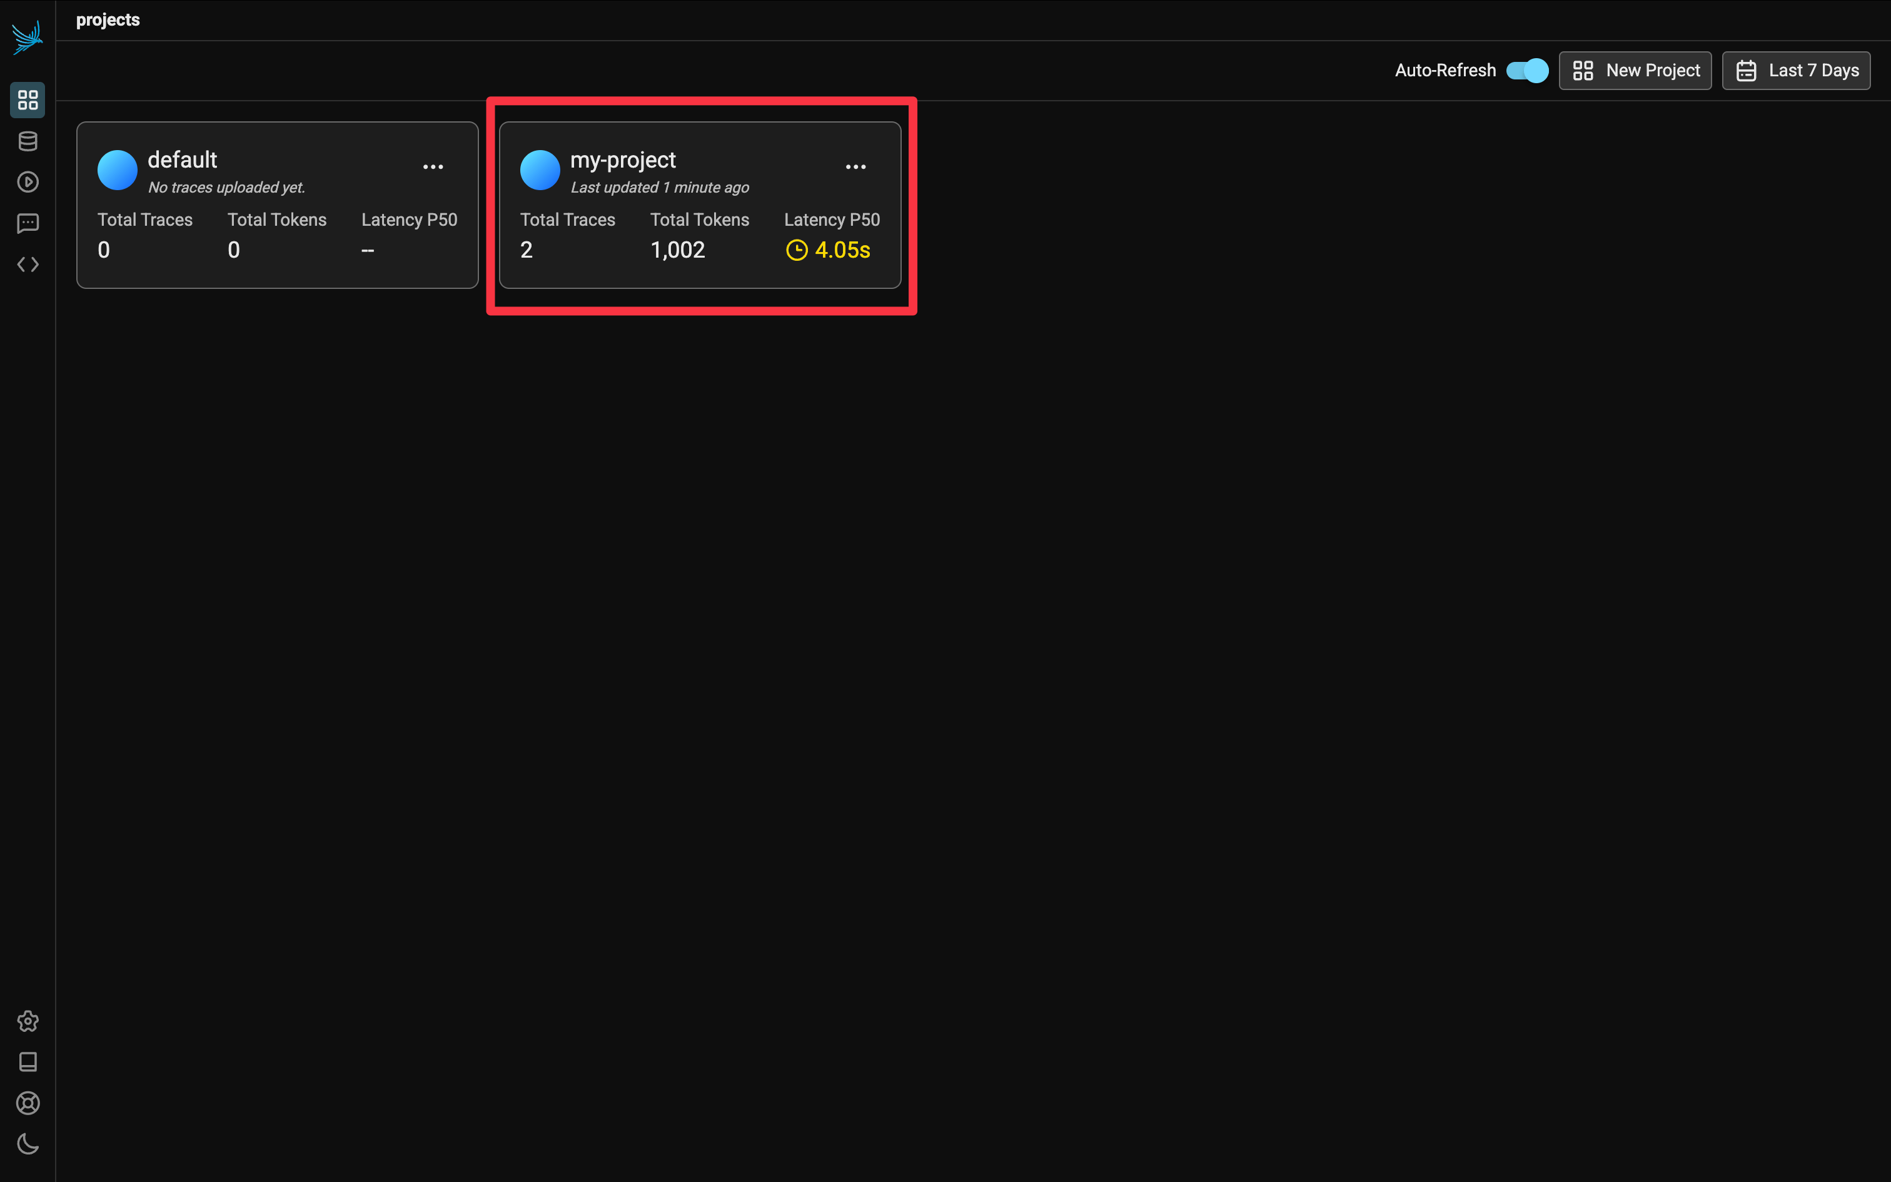Open the my-project three-dot menu

855,166
